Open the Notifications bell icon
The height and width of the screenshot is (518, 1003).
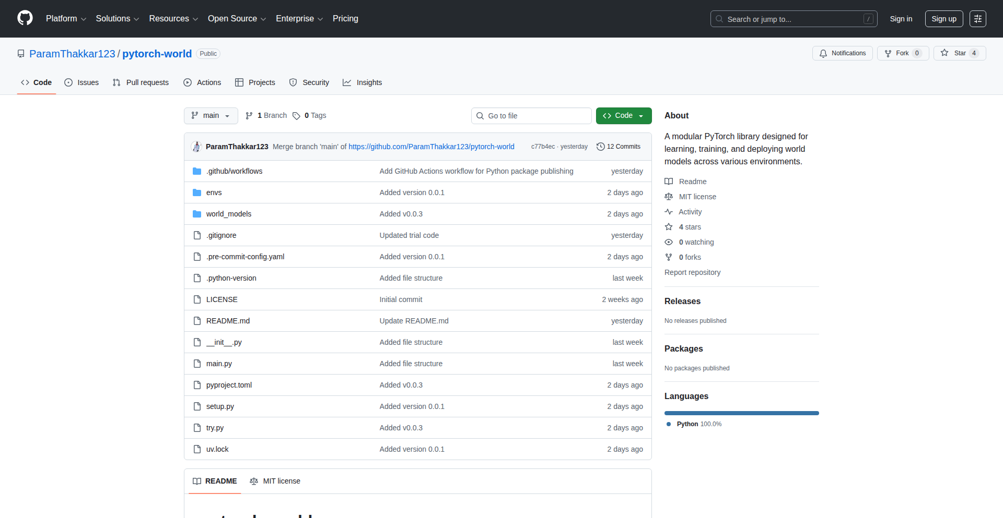[823, 53]
